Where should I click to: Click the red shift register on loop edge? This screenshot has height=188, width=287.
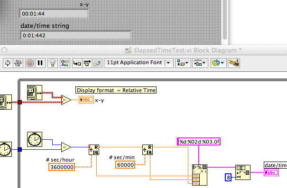coord(19,102)
